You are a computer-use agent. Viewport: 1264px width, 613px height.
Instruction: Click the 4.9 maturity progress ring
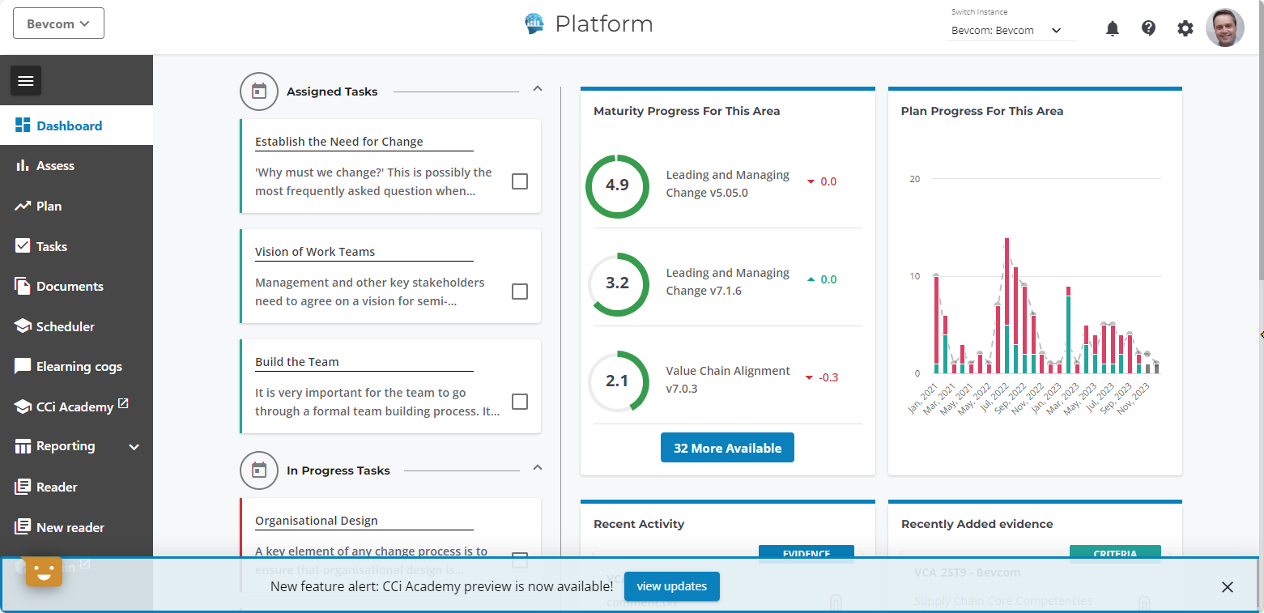(617, 185)
